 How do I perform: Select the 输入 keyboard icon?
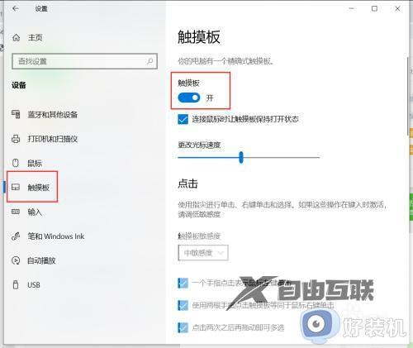[x=16, y=212]
